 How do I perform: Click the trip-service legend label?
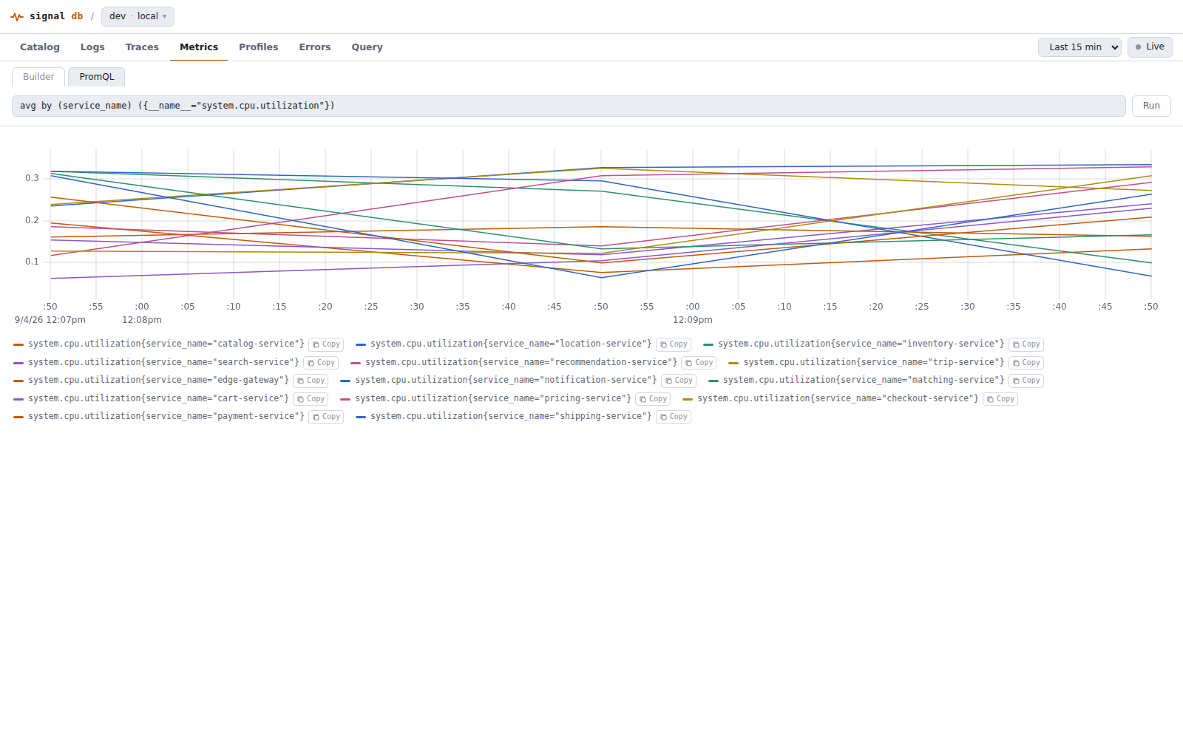click(x=874, y=362)
